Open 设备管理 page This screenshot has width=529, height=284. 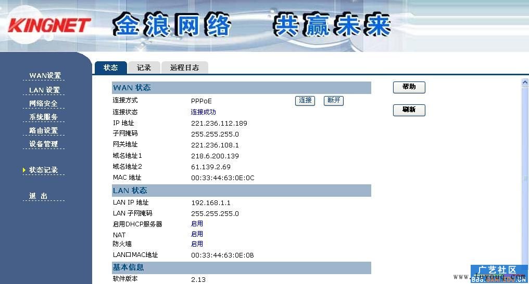tap(43, 144)
